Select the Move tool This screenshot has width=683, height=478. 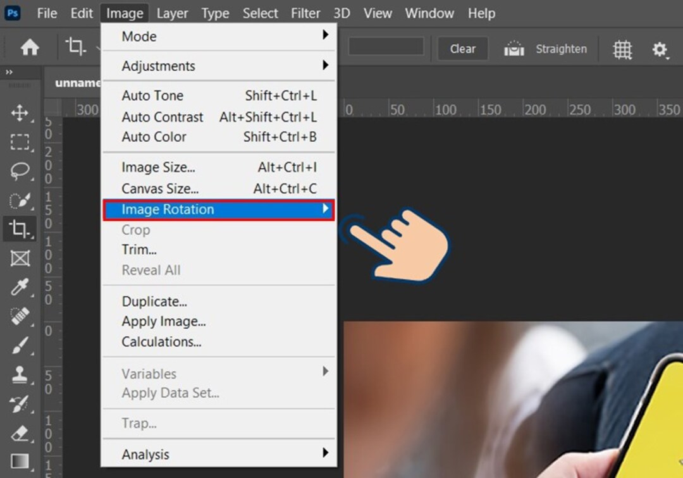pyautogui.click(x=20, y=113)
